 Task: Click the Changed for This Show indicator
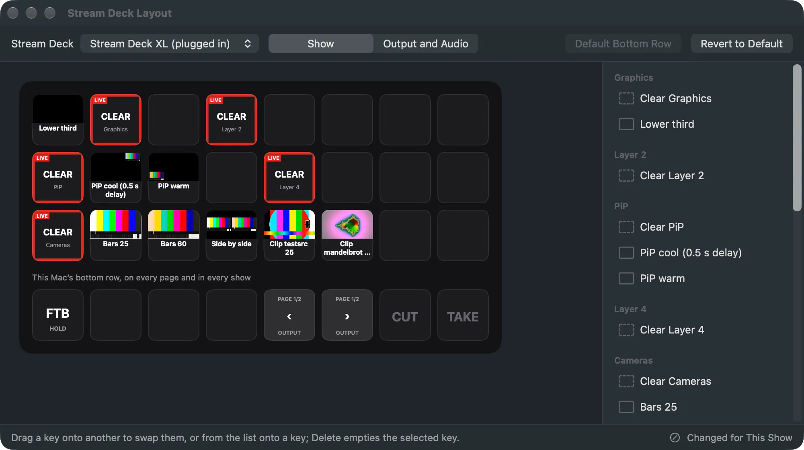point(731,438)
